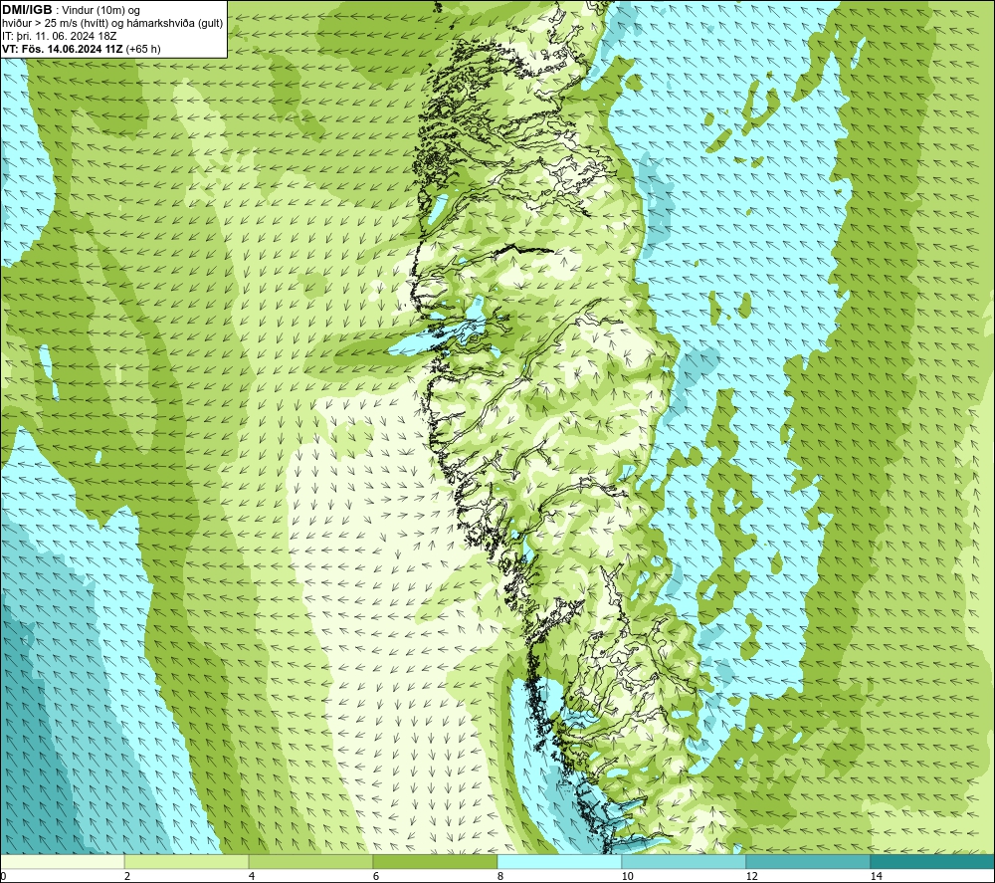The image size is (995, 883).
Task: Click the 6–8 m/s dark green swatch
Action: pyautogui.click(x=435, y=861)
